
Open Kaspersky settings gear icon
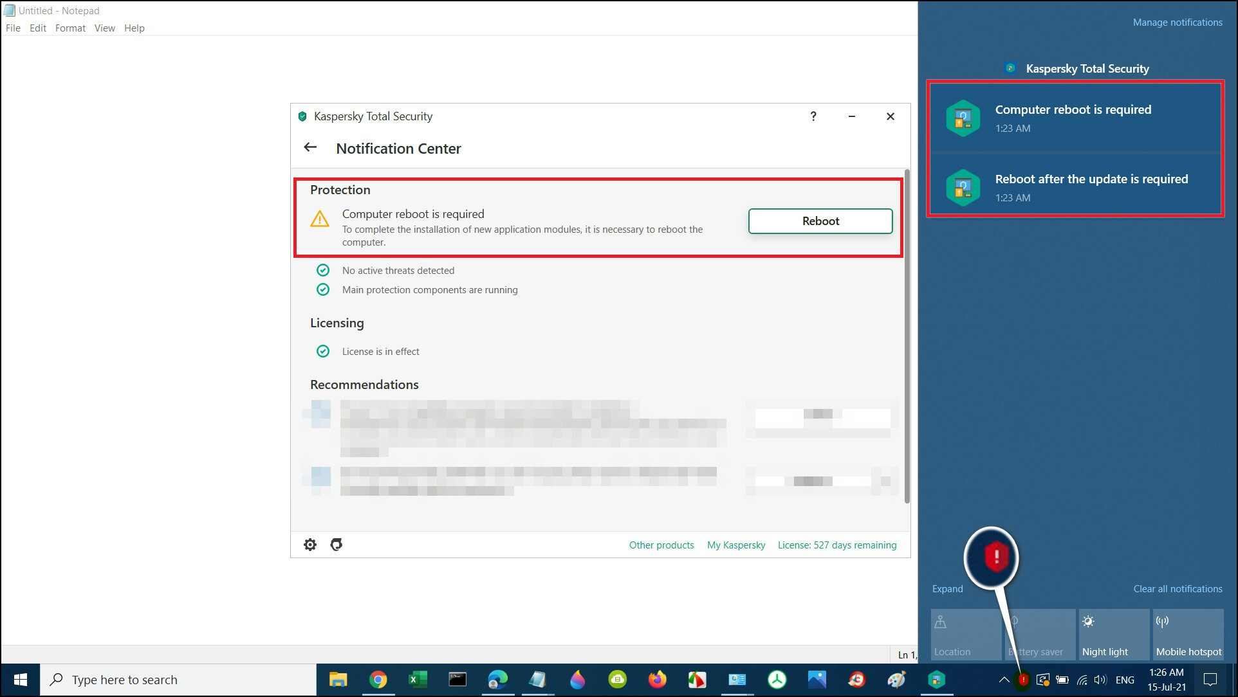309,545
